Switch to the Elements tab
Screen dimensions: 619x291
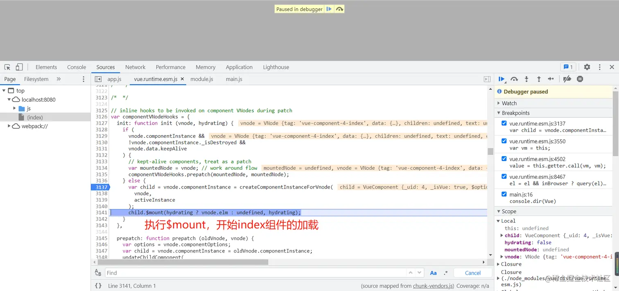pos(46,67)
